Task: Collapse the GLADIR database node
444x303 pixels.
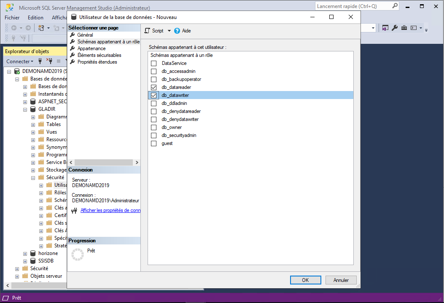Action: point(25,109)
